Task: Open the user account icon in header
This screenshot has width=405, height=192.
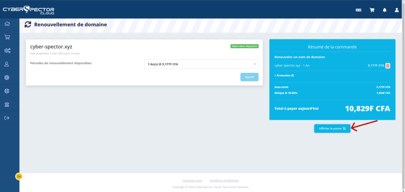Action: 397,10
